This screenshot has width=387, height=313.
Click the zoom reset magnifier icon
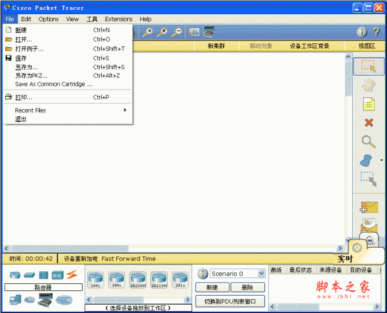(163, 32)
